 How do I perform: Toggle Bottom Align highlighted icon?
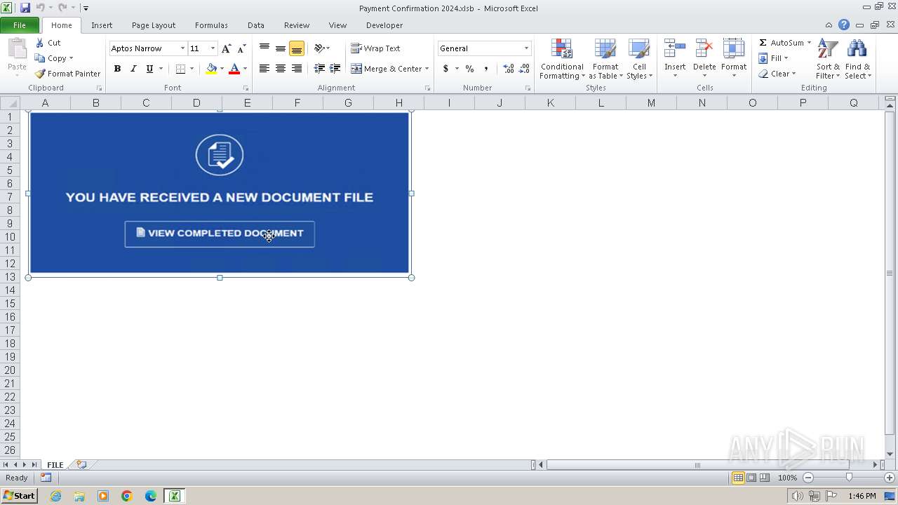pyautogui.click(x=297, y=48)
